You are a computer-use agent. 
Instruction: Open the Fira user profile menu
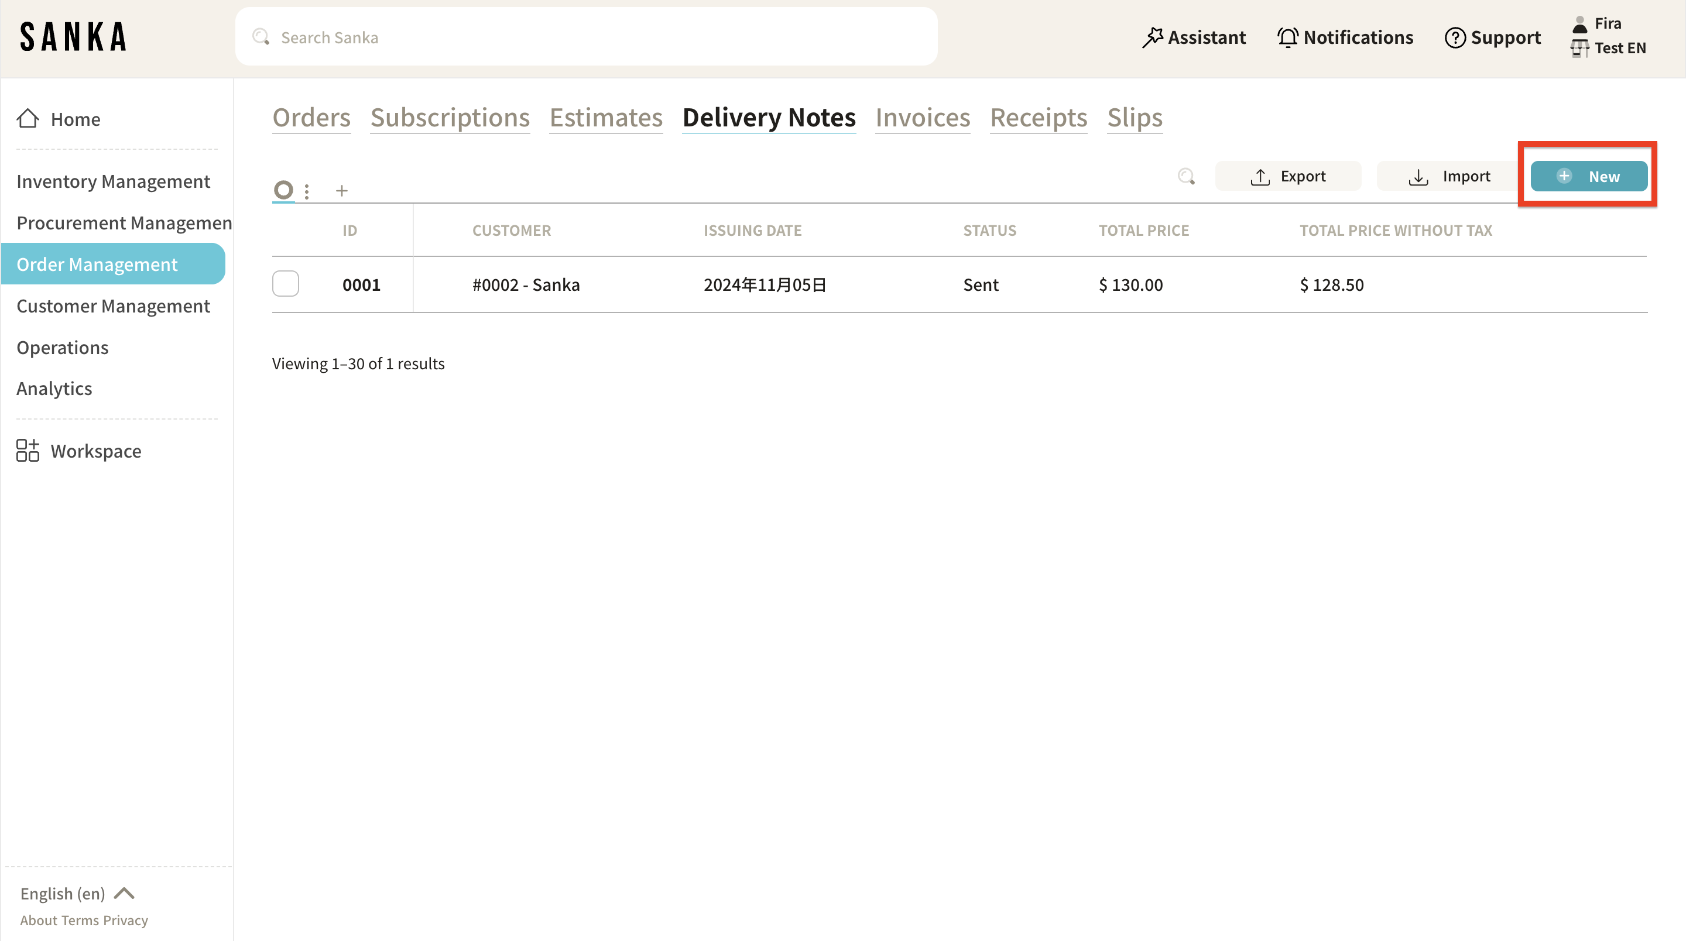[x=1607, y=23]
